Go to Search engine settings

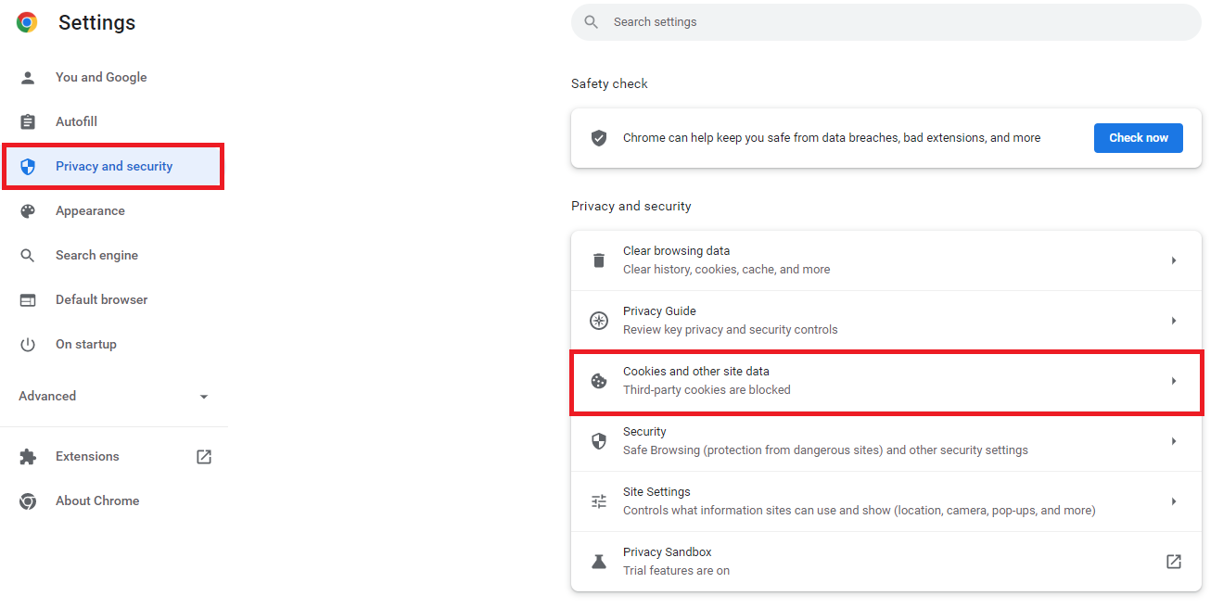point(96,256)
